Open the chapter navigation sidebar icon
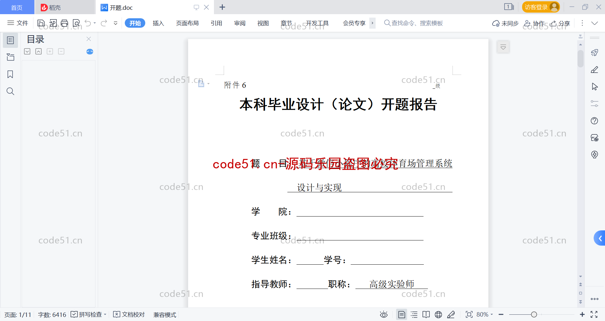The width and height of the screenshot is (605, 321). (10, 57)
